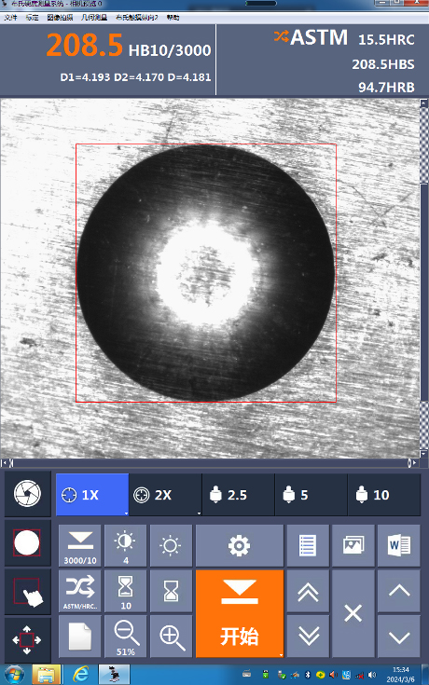Open the ASTM/HRC conversion selector
Image resolution: width=429 pixels, height=685 pixels.
[80, 591]
